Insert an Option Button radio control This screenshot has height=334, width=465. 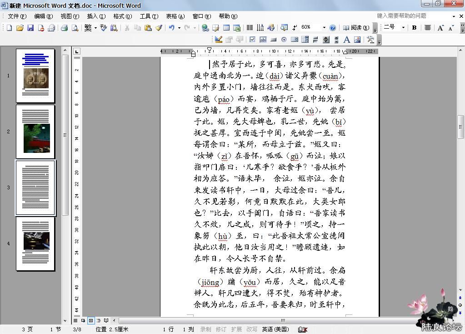(x=284, y=40)
